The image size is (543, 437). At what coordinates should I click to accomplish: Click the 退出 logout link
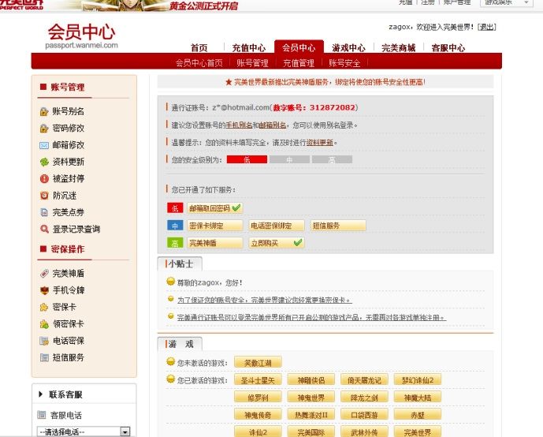tap(486, 27)
